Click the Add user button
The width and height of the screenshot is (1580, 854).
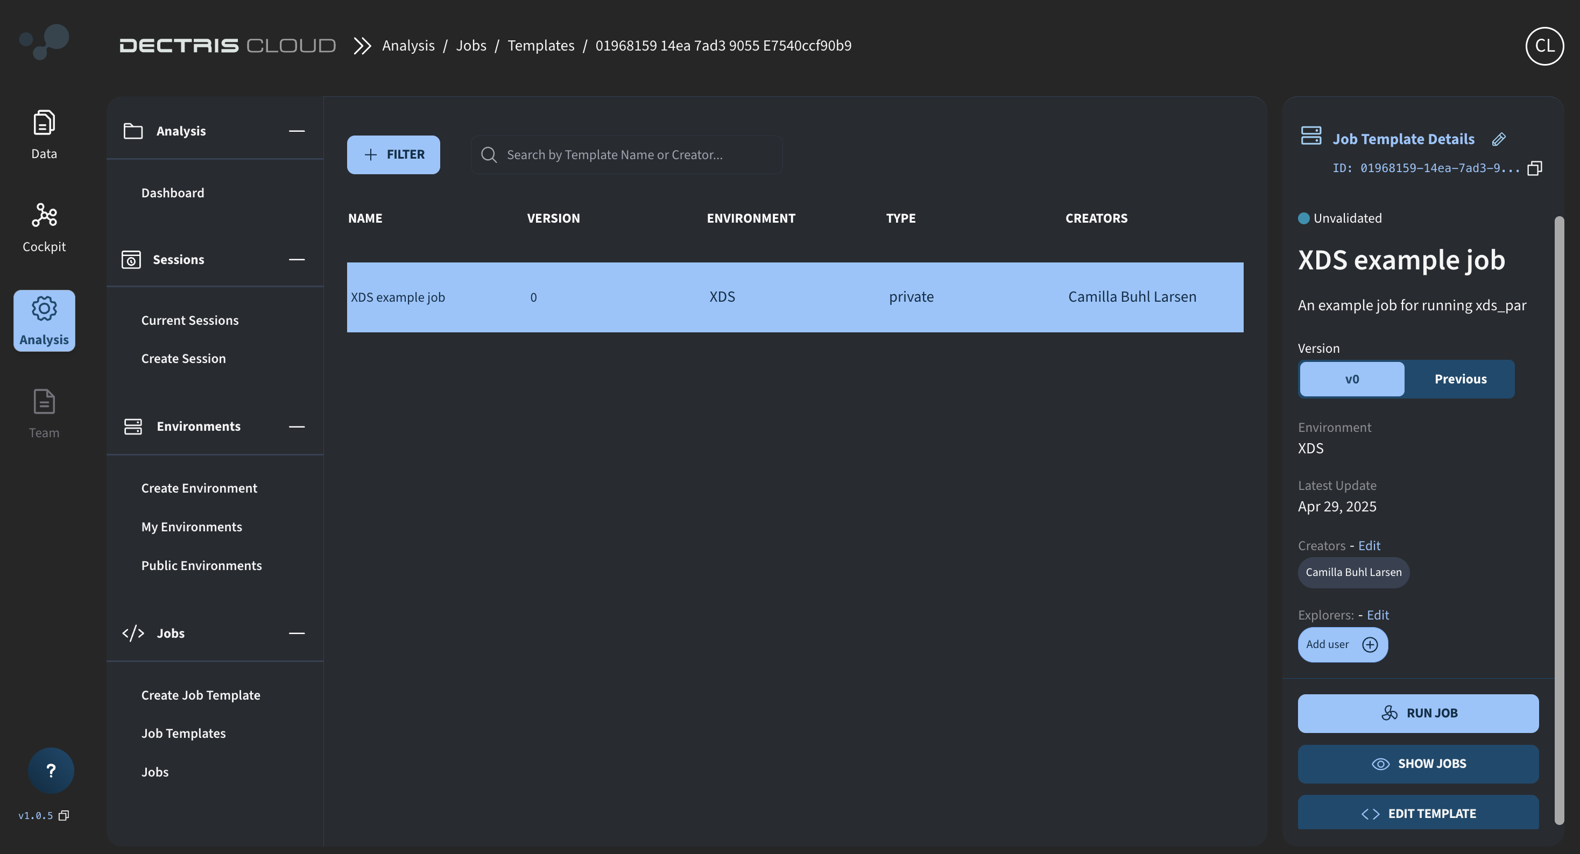(1342, 644)
